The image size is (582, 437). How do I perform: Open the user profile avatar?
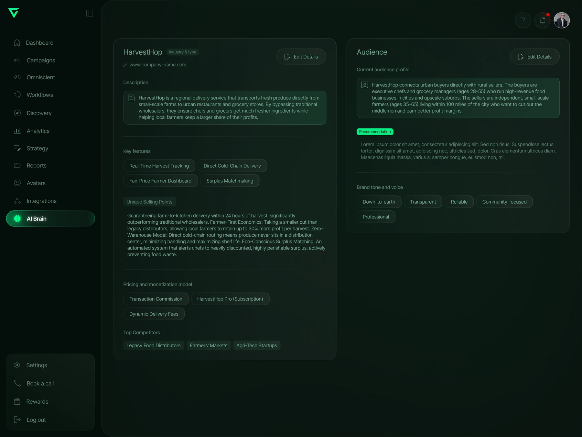tap(562, 20)
